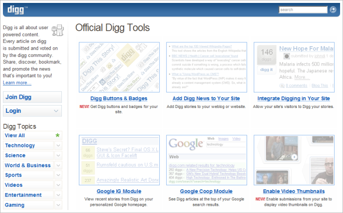Expand the Science topic arrow

[x=58, y=156]
